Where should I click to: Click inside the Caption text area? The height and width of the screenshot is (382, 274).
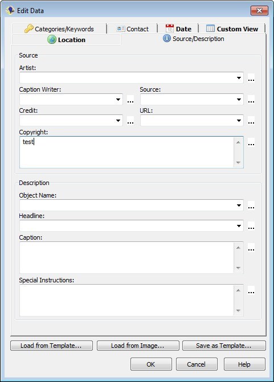pyautogui.click(x=126, y=257)
